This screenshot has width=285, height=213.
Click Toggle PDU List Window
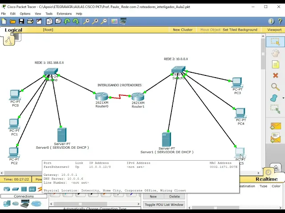pos(164,205)
